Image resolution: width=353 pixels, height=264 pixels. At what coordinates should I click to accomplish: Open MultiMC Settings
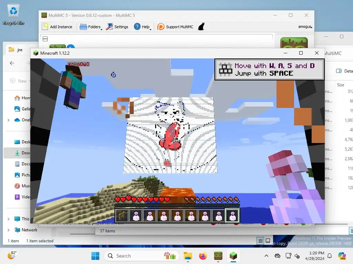coord(117,27)
